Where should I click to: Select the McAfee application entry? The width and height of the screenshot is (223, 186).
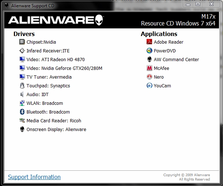tap(162, 68)
